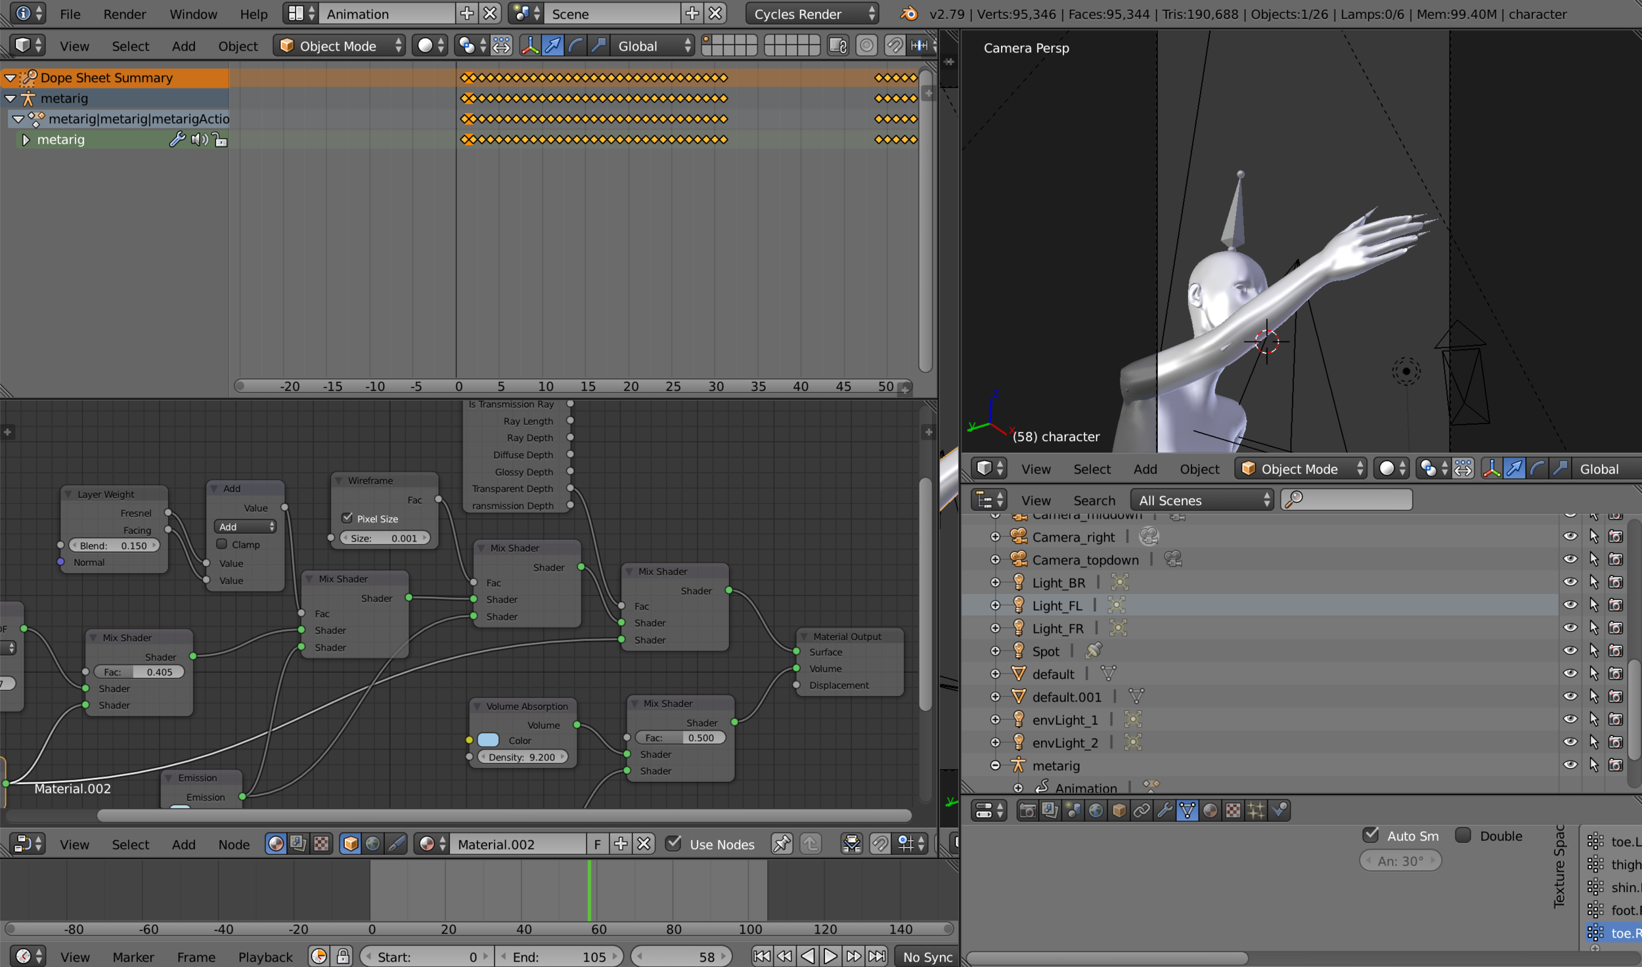This screenshot has height=967, width=1642.
Task: Enable the Clamp checkbox in Add node
Action: pos(222,544)
